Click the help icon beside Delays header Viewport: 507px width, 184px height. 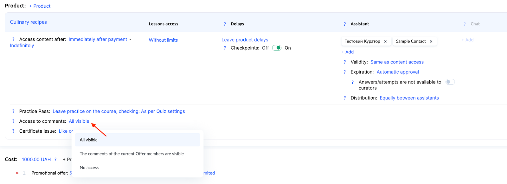point(225,24)
